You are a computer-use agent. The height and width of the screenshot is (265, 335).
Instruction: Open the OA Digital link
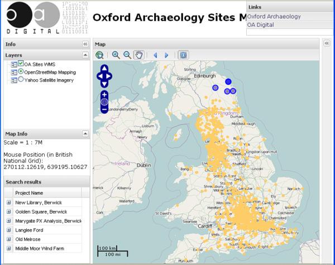click(260, 25)
